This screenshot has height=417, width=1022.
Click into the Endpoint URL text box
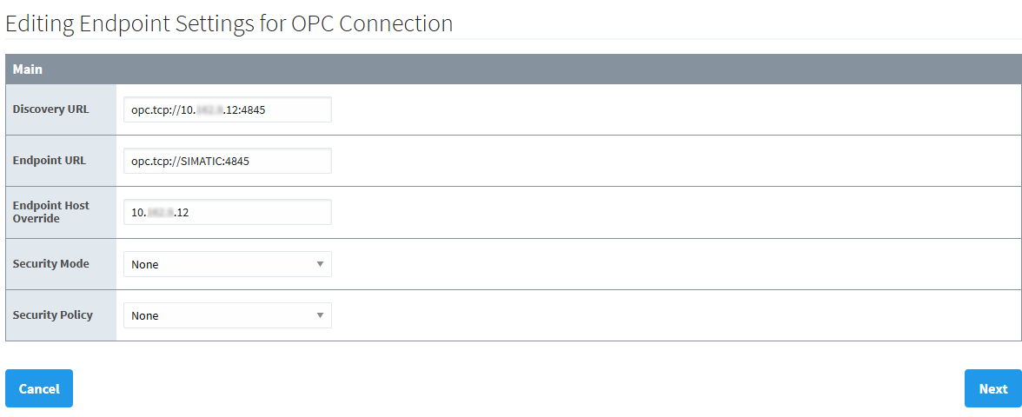(227, 161)
